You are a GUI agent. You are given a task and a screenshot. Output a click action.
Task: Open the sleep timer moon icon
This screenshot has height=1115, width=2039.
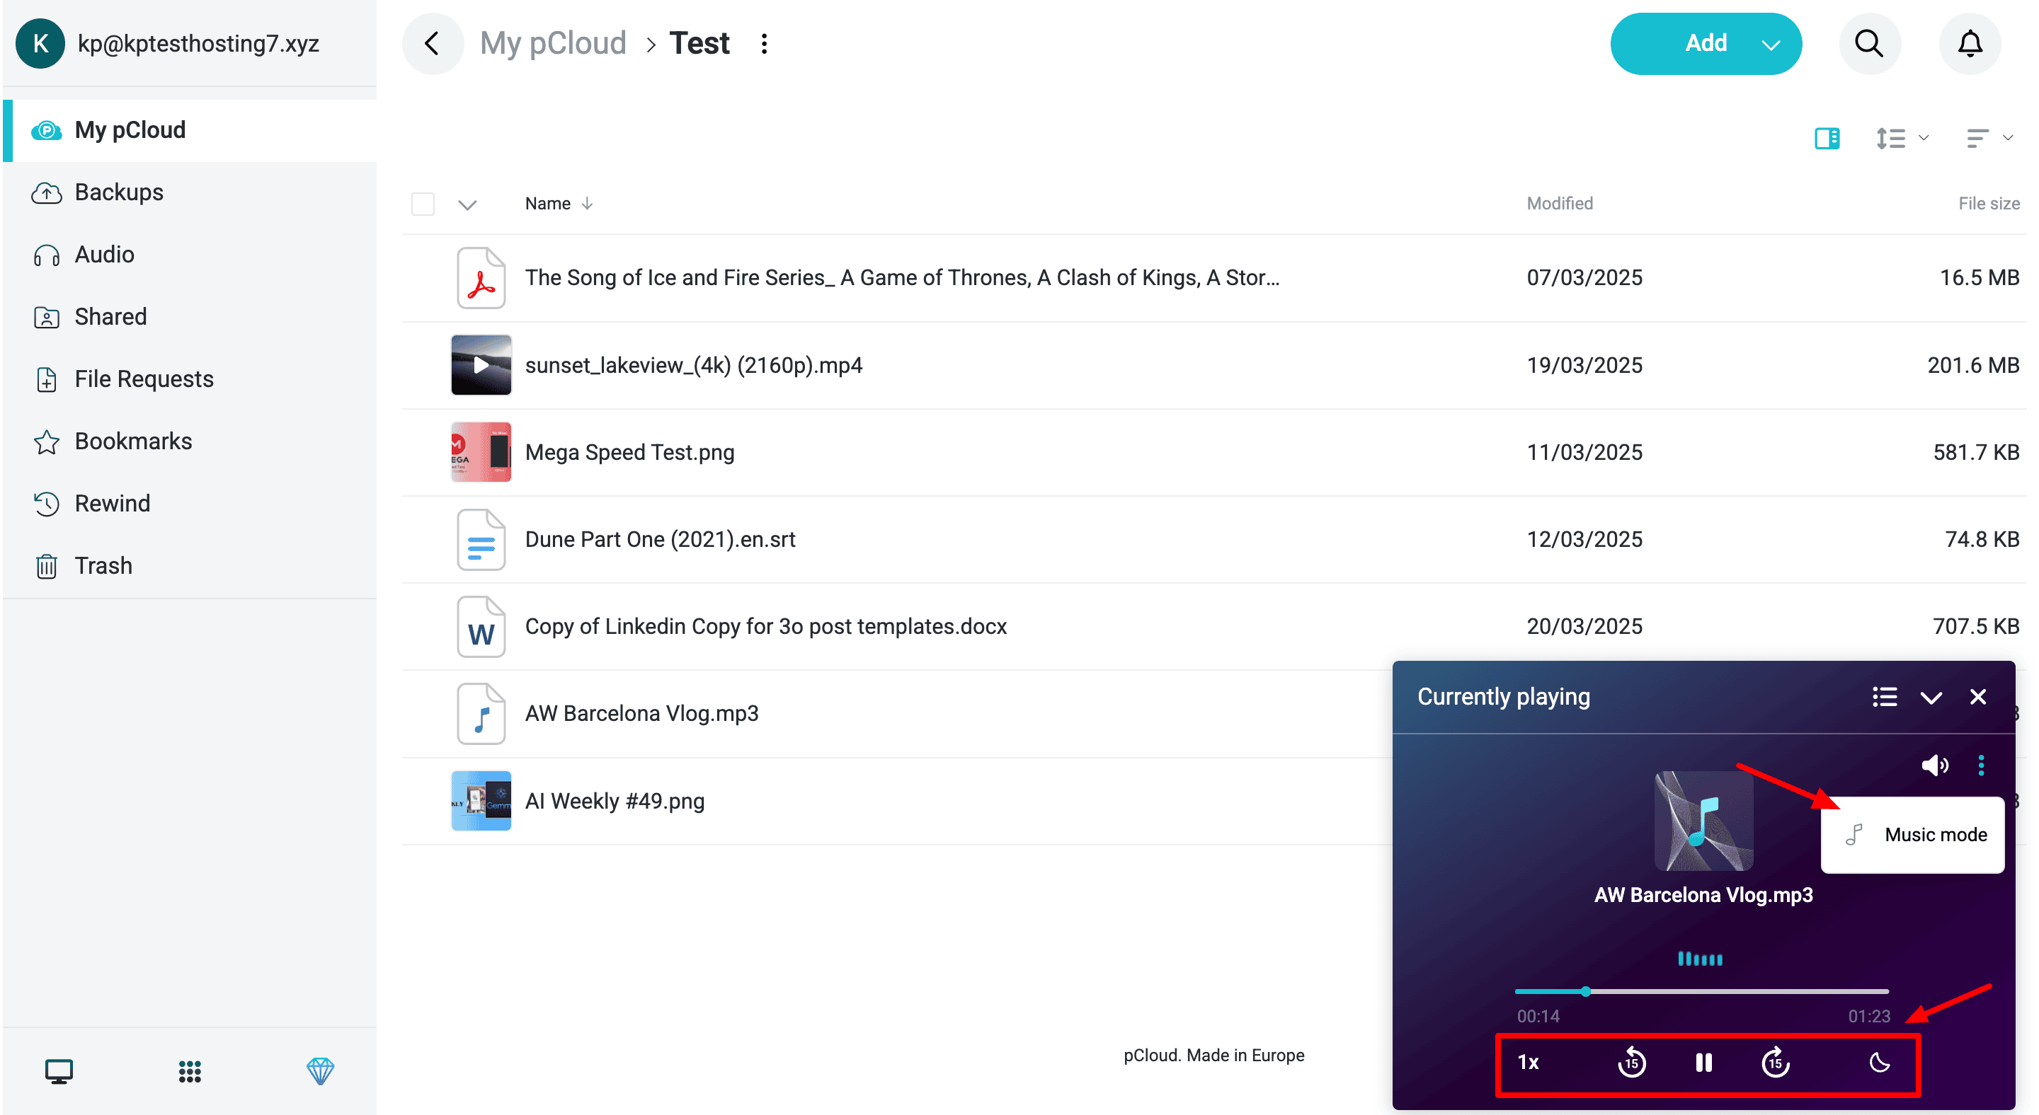pos(1879,1063)
